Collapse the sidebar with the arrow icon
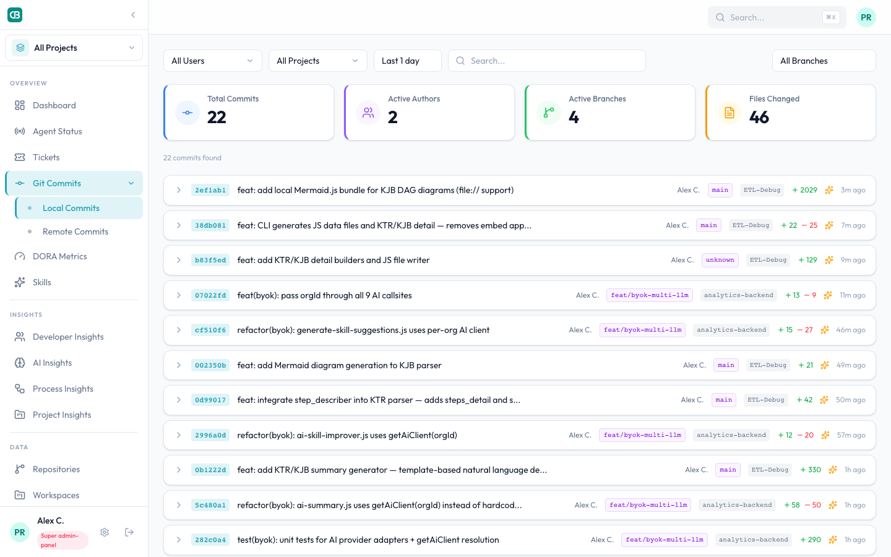Screen dimensions: 891x557 [x=133, y=15]
